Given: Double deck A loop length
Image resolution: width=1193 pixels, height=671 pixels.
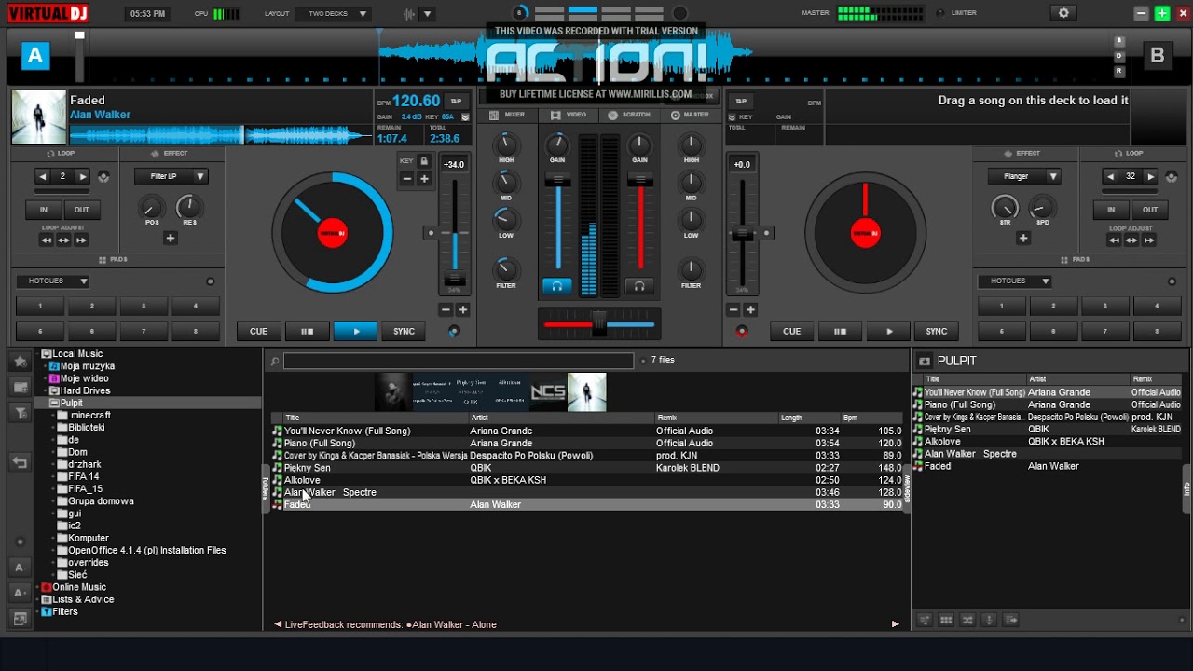Looking at the screenshot, I should coord(83,176).
